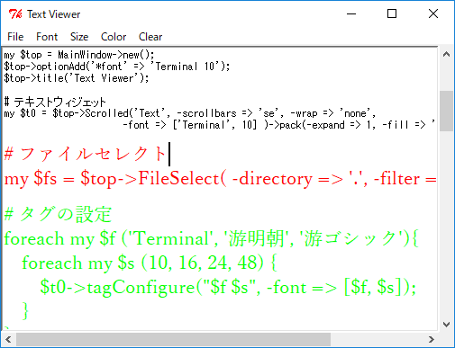Click the vertical scrollbar up arrow

point(446,54)
